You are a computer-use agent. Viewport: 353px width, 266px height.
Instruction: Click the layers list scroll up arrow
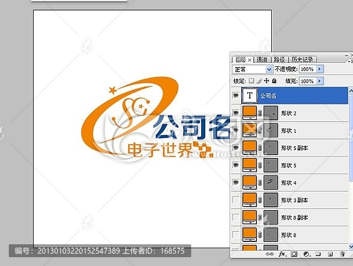pos(351,90)
